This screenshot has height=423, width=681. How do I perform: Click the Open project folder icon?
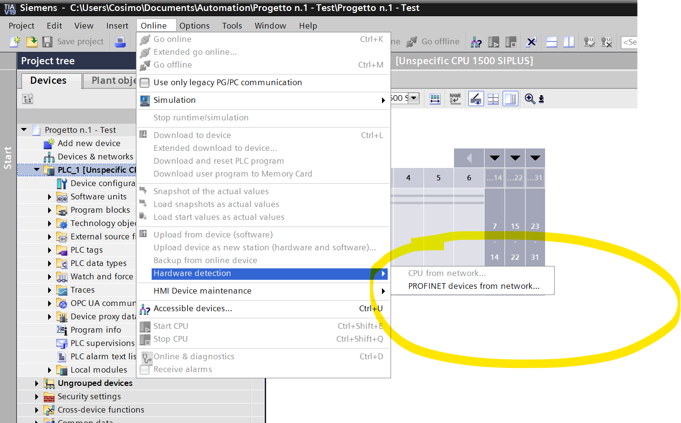31,41
